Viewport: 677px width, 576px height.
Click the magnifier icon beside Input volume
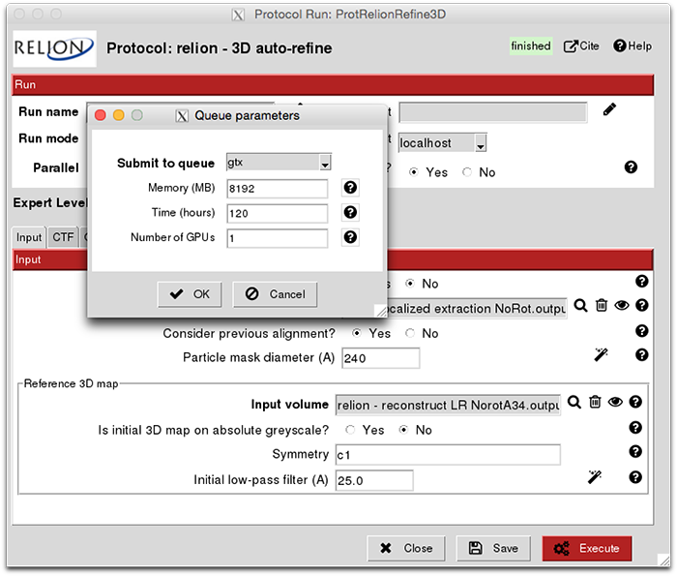(574, 403)
